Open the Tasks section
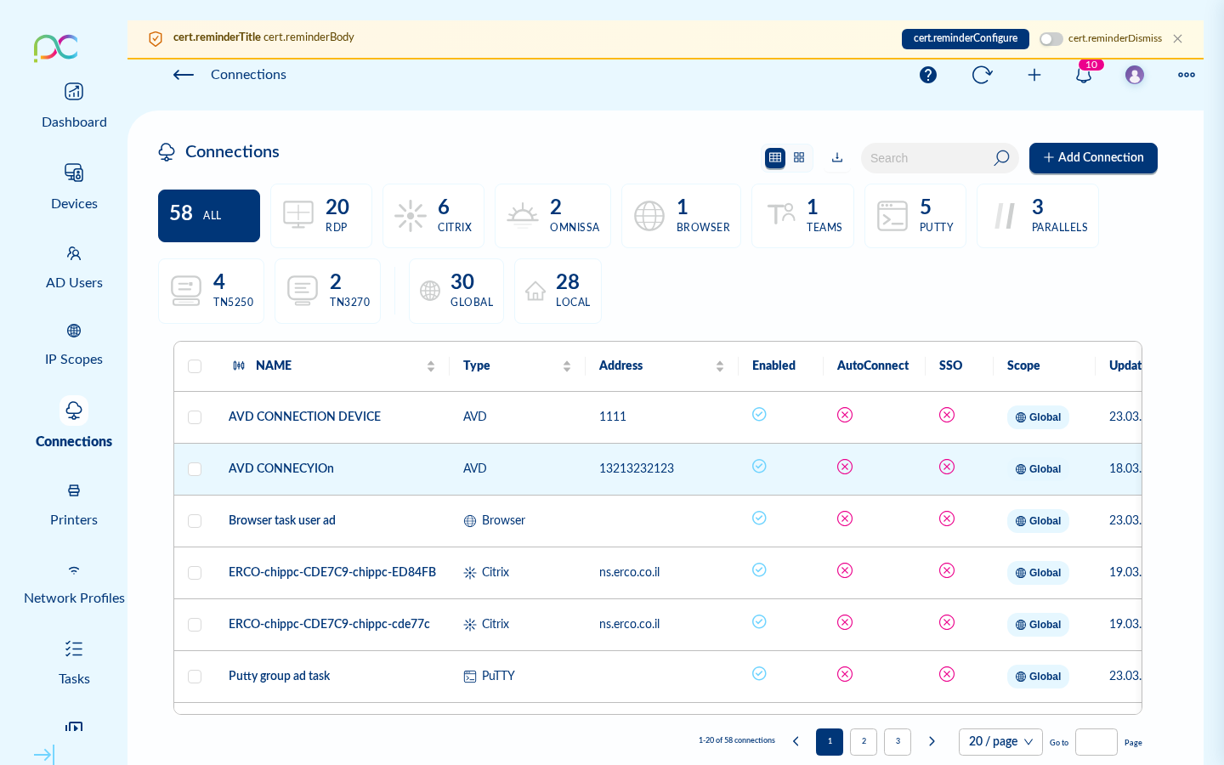The height and width of the screenshot is (765, 1224). click(74, 664)
